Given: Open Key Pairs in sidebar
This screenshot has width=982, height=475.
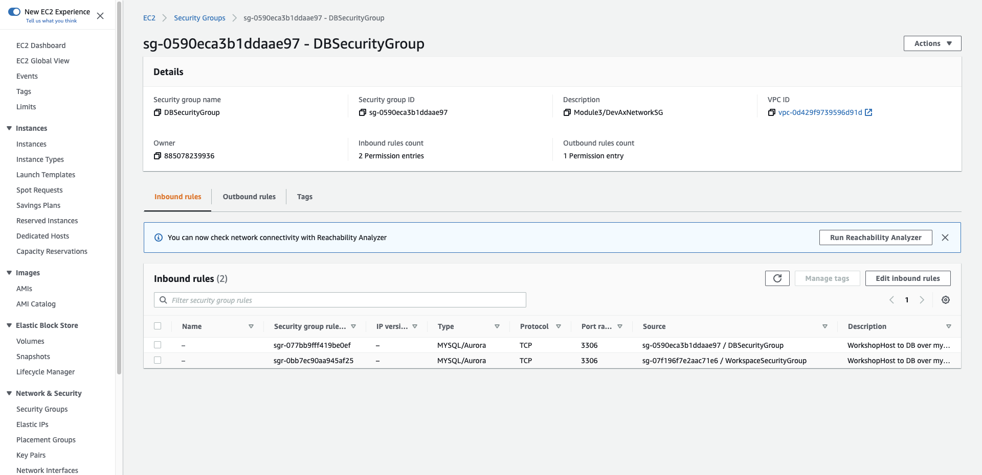Looking at the screenshot, I should click(31, 455).
